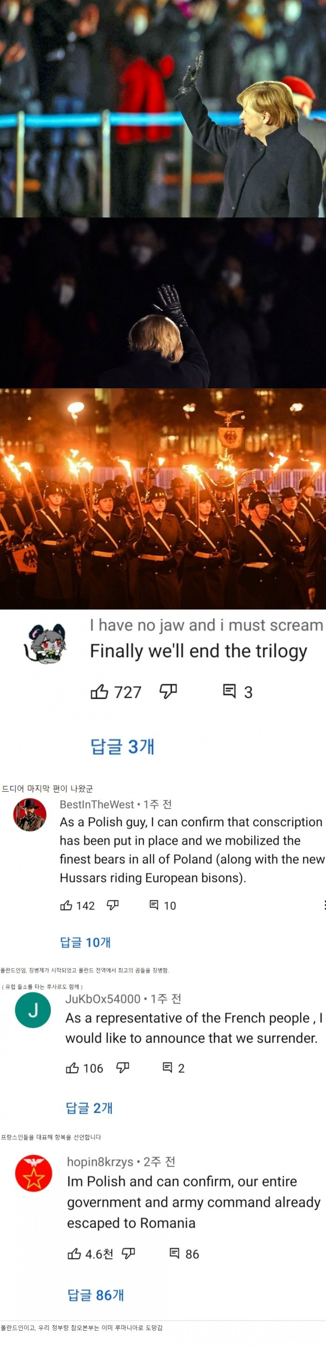The width and height of the screenshot is (326, 1346).
Task: Open the reply icon showing 86 replies
Action: (x=175, y=1253)
